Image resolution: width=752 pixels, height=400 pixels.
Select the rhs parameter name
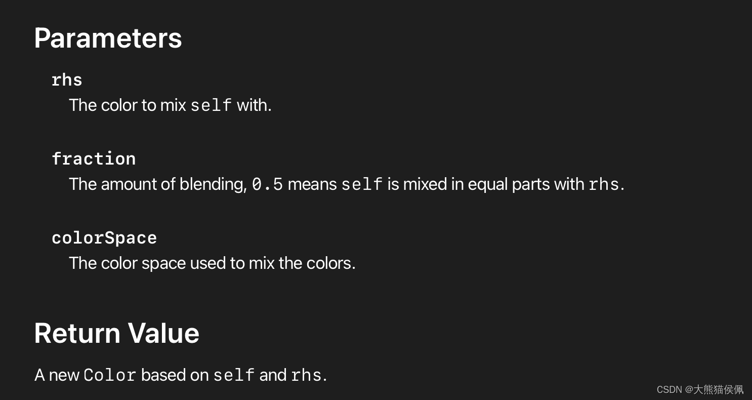(67, 80)
